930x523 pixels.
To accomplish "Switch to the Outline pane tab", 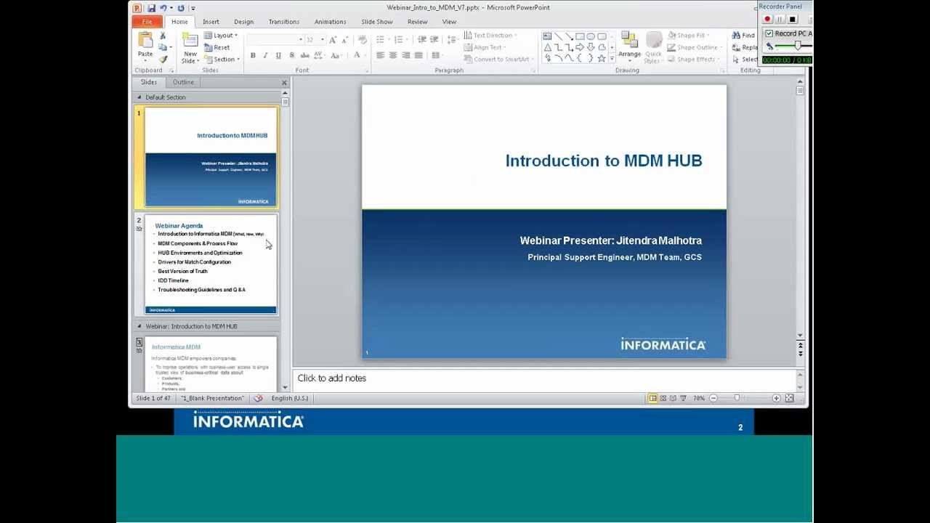I will click(183, 82).
